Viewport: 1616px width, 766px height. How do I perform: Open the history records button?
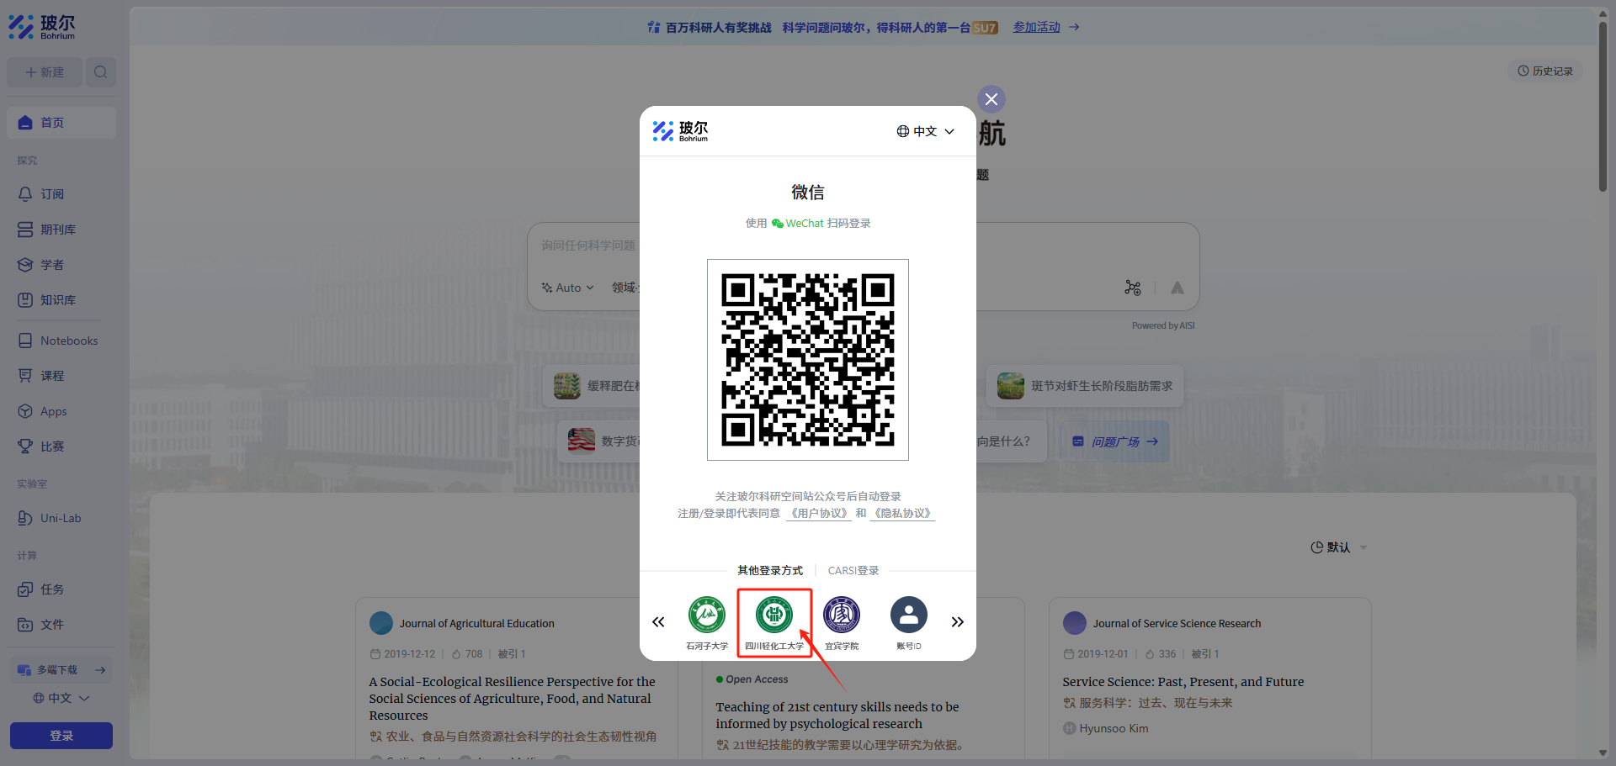(1545, 71)
